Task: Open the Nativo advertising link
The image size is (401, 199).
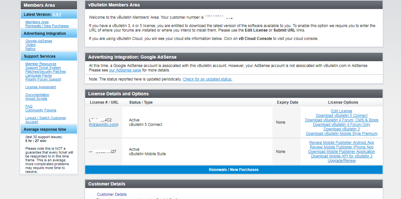Action: coord(30,49)
